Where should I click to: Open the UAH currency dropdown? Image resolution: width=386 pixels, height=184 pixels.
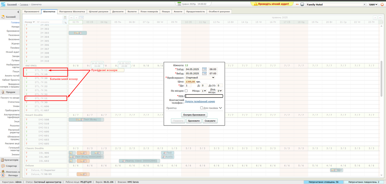373,5
